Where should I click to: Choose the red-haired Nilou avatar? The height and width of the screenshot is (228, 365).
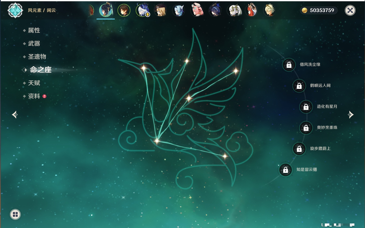point(252,10)
